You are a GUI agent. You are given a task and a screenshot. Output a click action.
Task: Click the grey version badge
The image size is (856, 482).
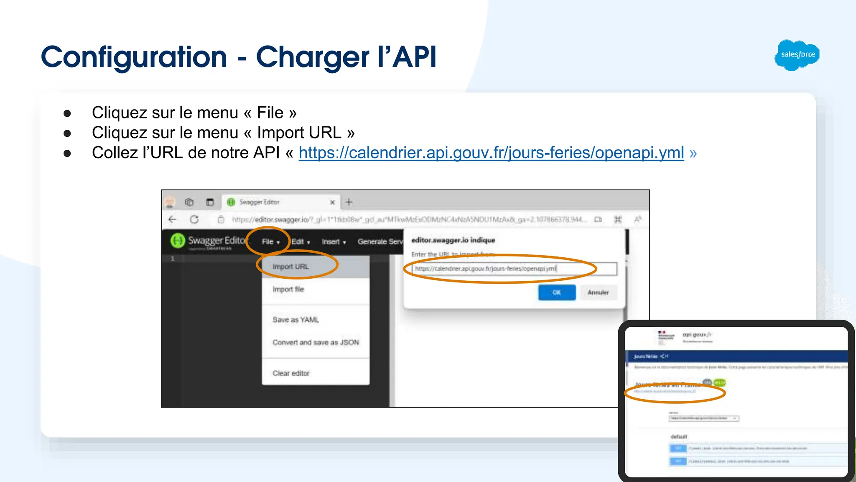(707, 382)
